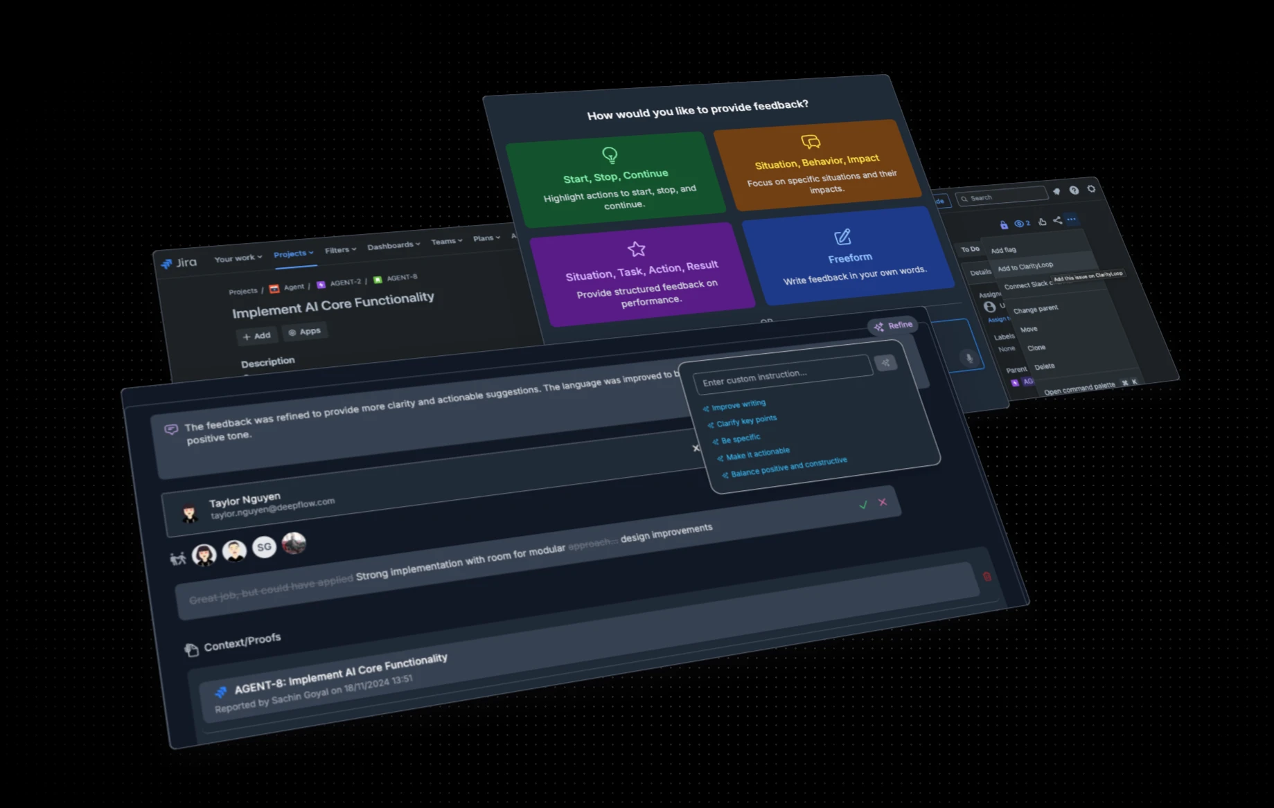Click the Apps button under issue title

pos(305,332)
